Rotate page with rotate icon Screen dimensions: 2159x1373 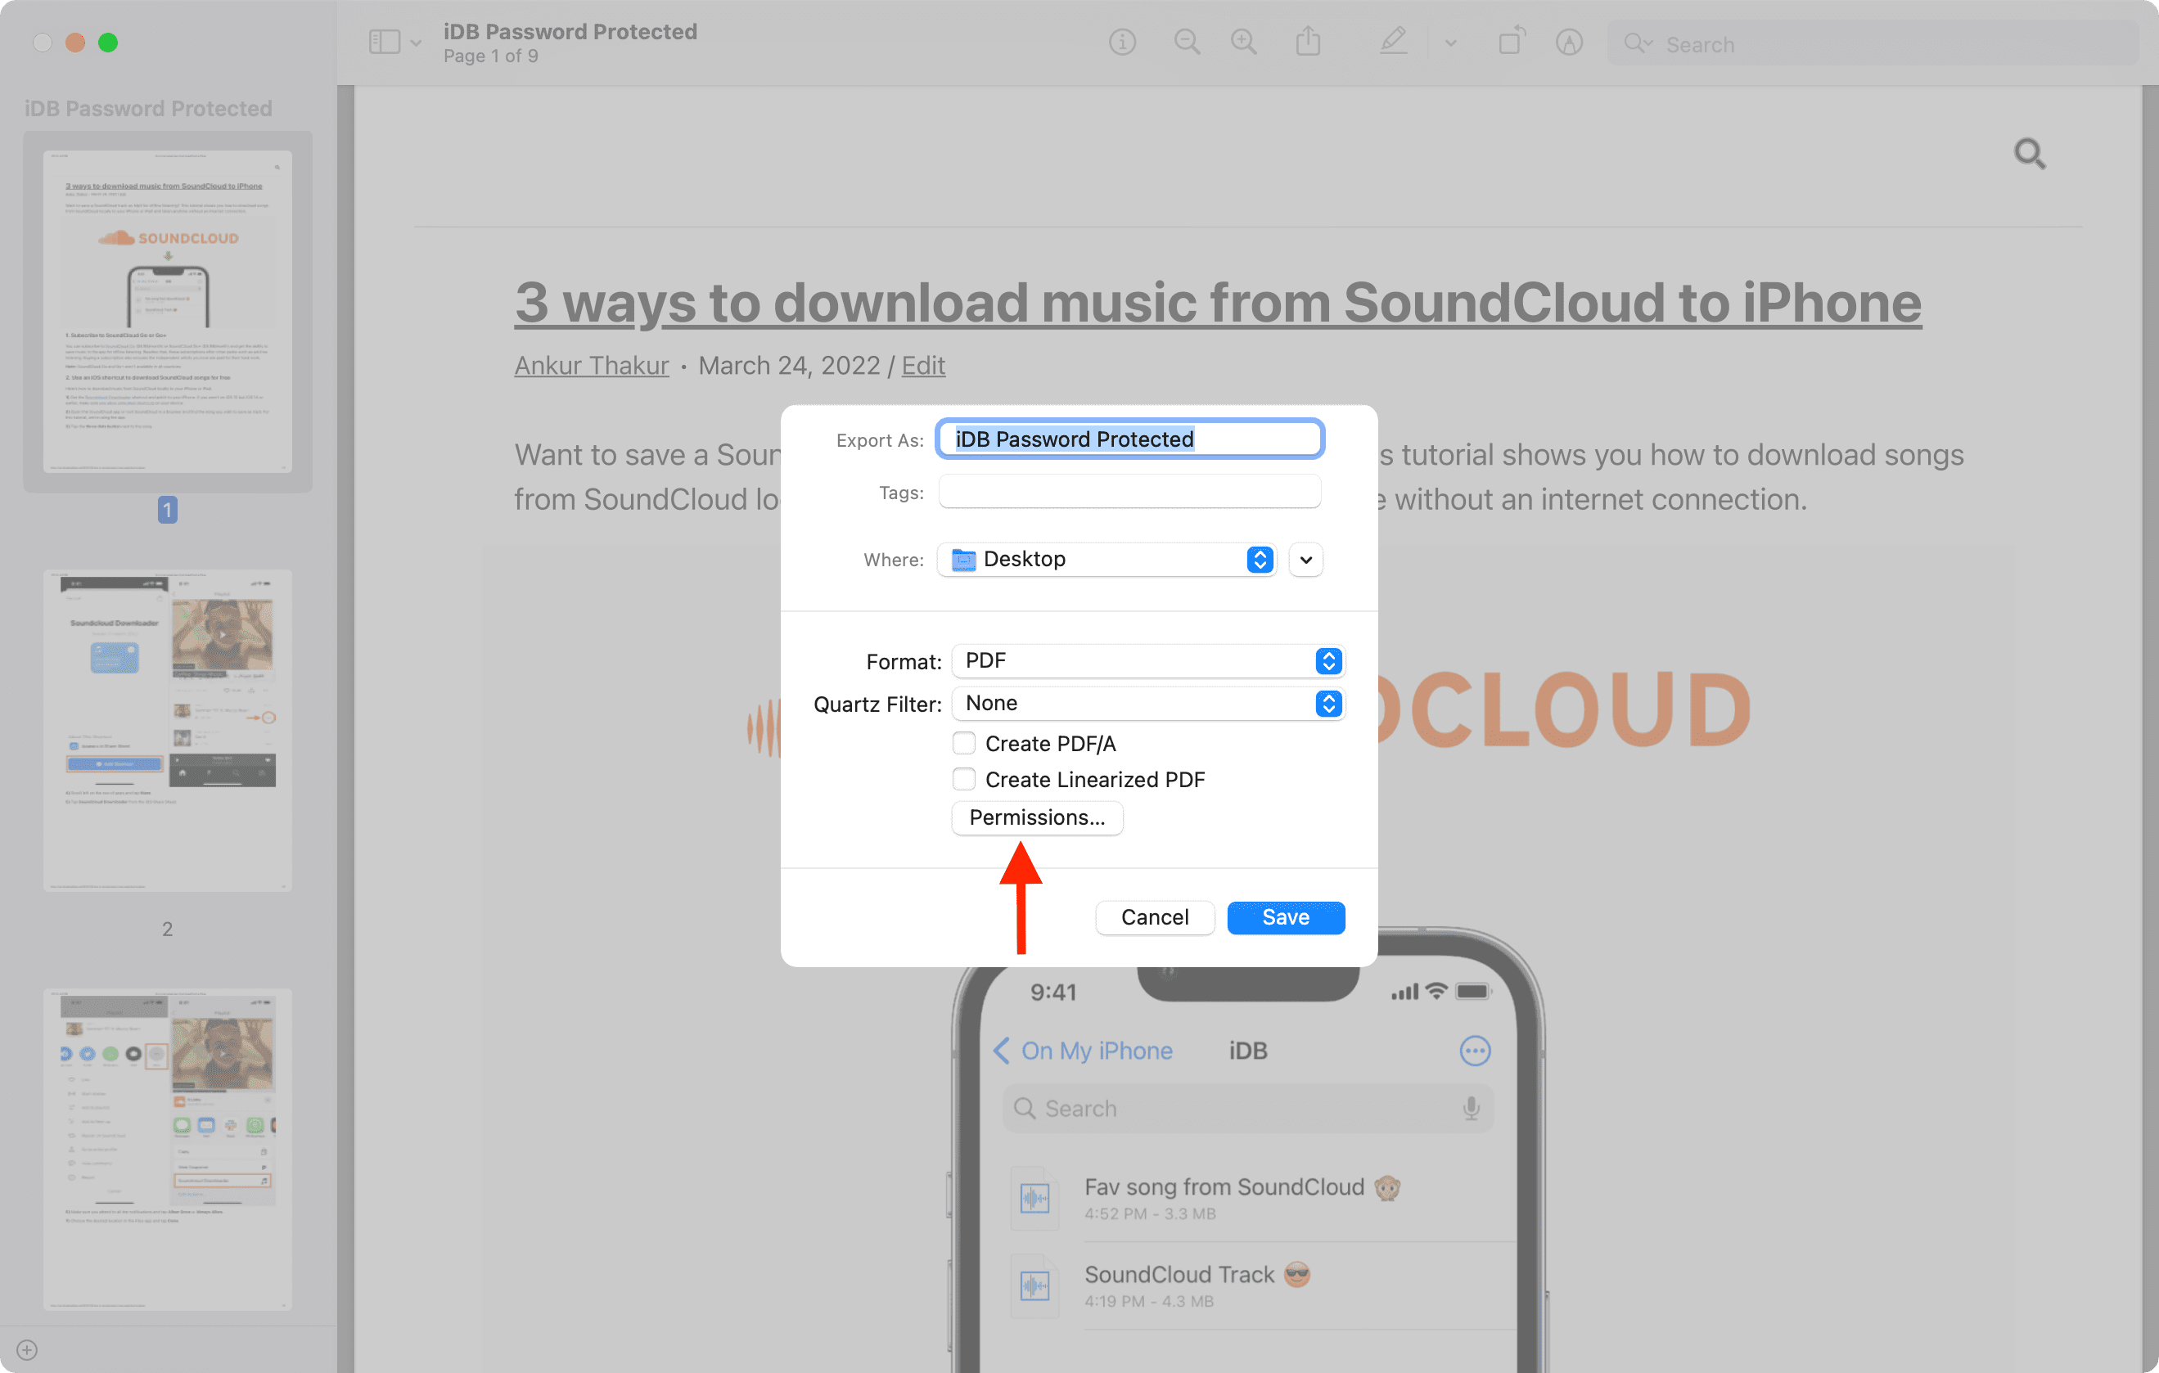coord(1511,41)
